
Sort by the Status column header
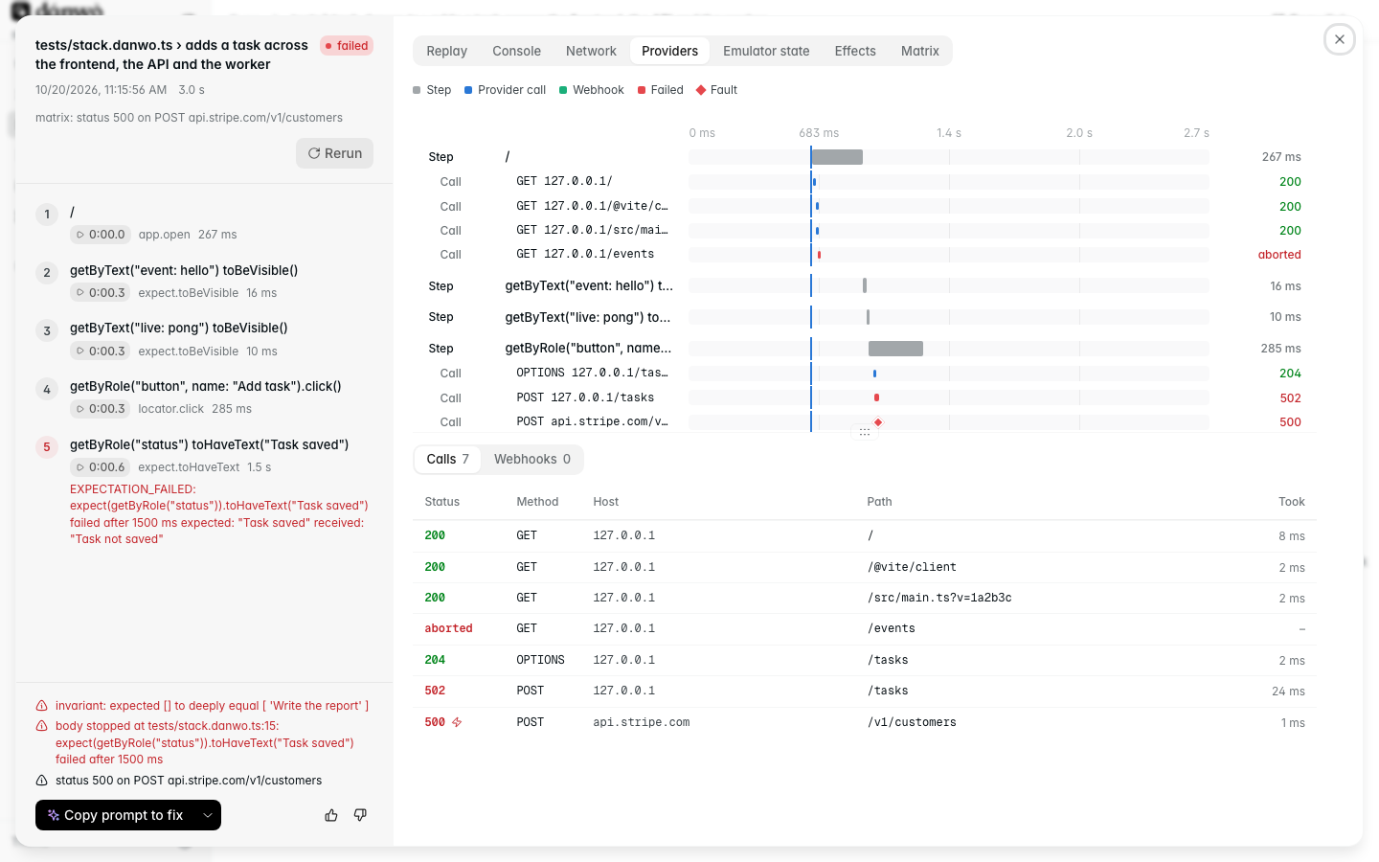click(x=442, y=502)
